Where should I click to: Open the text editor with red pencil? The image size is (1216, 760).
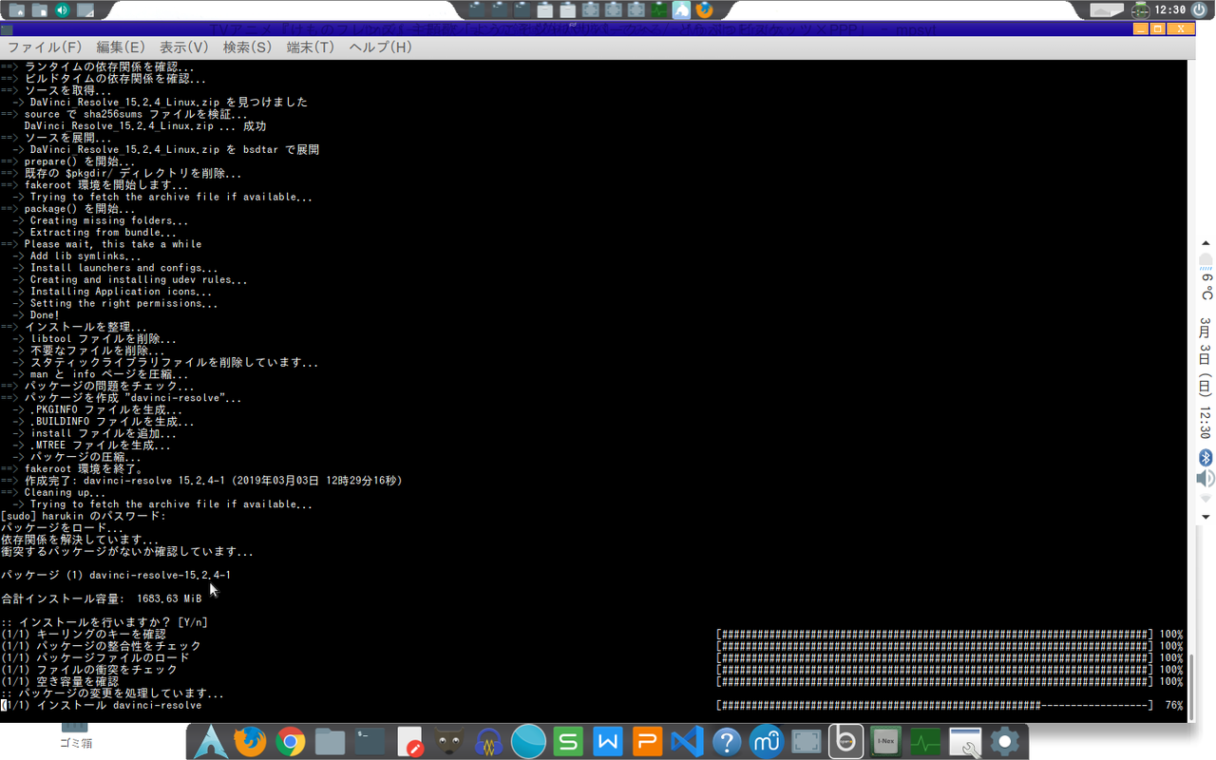click(x=409, y=741)
